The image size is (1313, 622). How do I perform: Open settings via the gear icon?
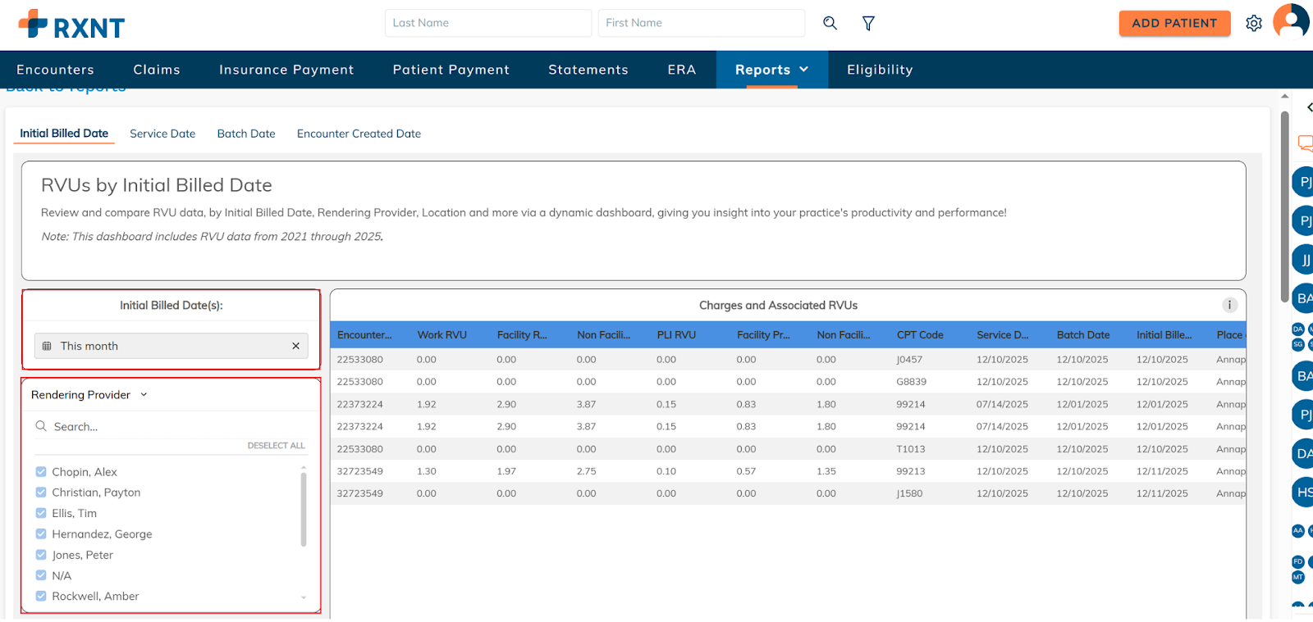click(x=1253, y=23)
